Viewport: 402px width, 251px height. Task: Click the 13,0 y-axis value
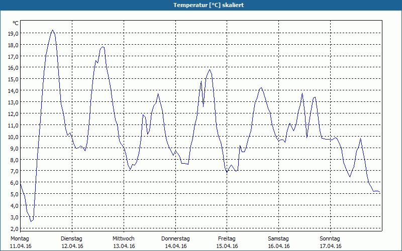coord(13,102)
